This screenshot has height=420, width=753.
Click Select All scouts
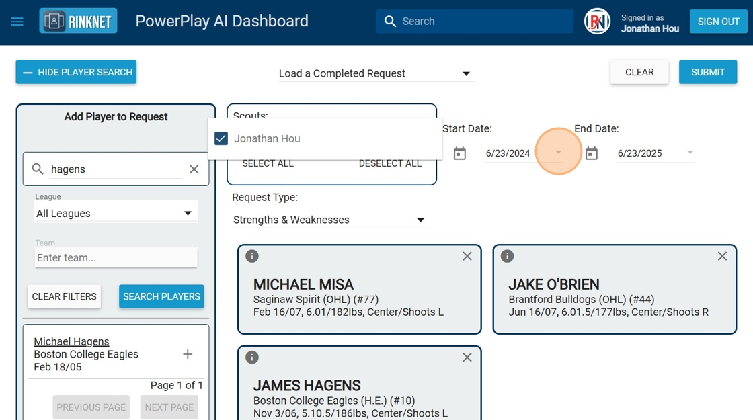pyautogui.click(x=268, y=164)
